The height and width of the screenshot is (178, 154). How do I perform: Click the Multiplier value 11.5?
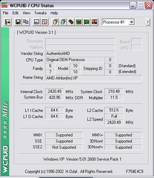(x=114, y=98)
